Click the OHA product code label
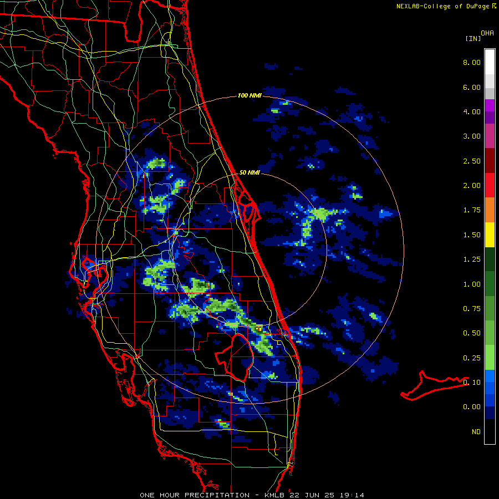Image resolution: width=499 pixels, height=499 pixels. tap(487, 33)
